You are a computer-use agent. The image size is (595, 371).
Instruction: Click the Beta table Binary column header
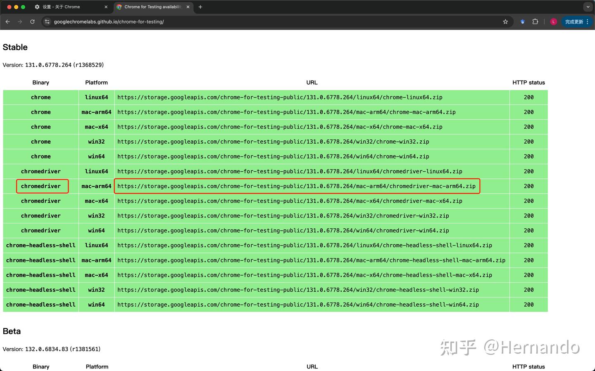click(x=41, y=367)
